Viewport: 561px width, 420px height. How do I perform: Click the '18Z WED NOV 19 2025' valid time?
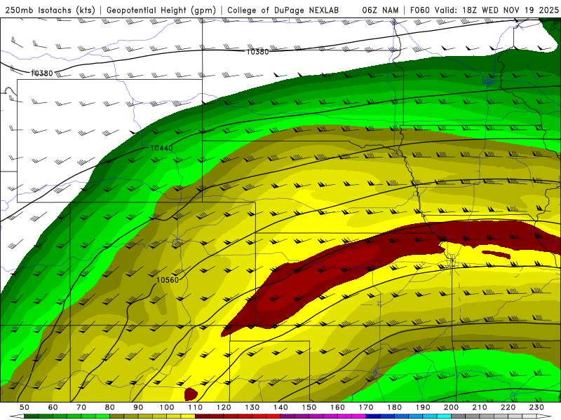(x=511, y=10)
